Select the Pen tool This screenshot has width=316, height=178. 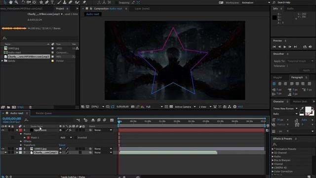pos(47,2)
